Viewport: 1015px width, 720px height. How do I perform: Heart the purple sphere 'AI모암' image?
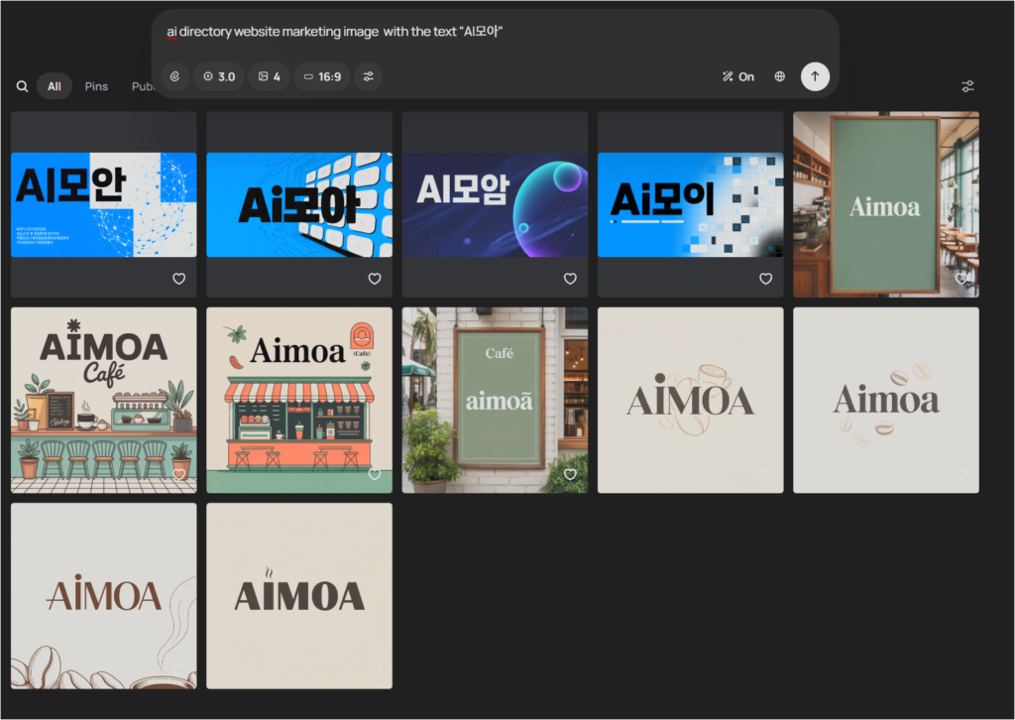coord(570,279)
